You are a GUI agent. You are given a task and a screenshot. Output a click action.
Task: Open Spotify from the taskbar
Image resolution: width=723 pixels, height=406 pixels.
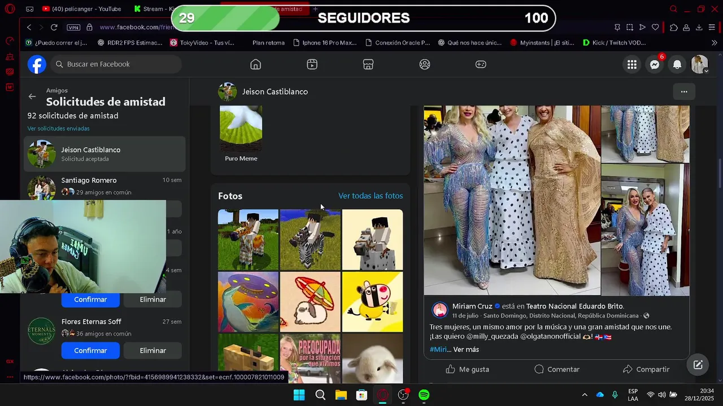tap(424, 395)
